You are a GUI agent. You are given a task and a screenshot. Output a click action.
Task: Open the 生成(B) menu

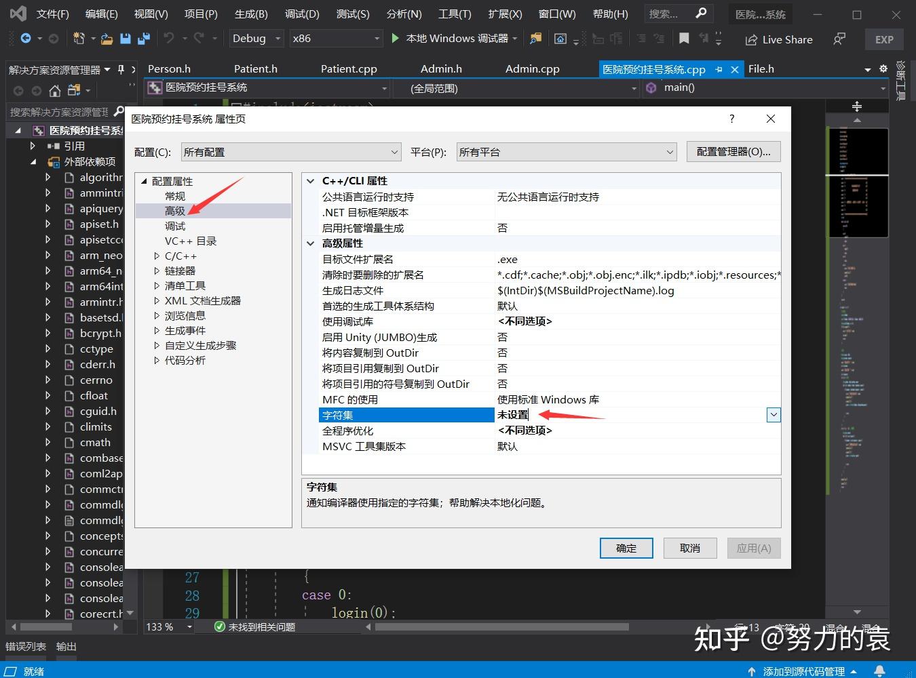click(x=251, y=14)
